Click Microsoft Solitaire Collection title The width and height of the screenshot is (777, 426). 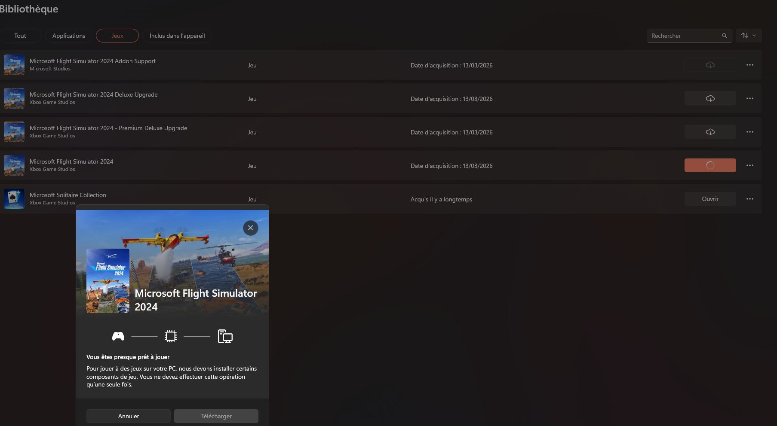tap(68, 195)
